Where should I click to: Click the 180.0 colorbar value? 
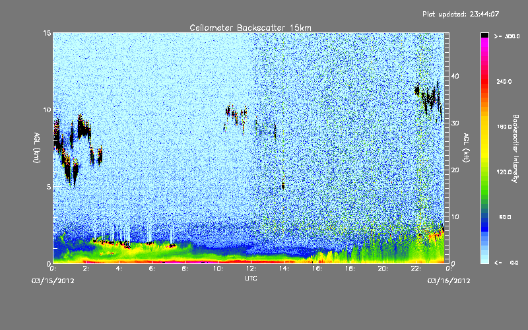point(504,127)
